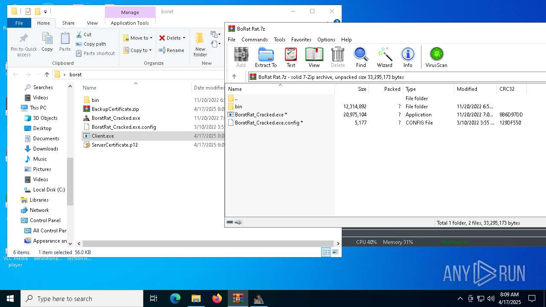Viewport: 546px width, 307px height.
Task: Click the Find magnifier icon
Action: [361, 57]
